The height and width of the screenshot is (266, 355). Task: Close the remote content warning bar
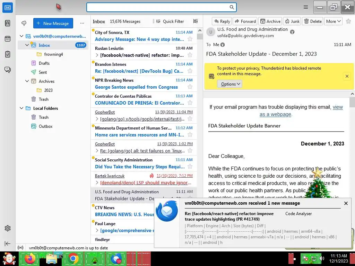tap(347, 76)
